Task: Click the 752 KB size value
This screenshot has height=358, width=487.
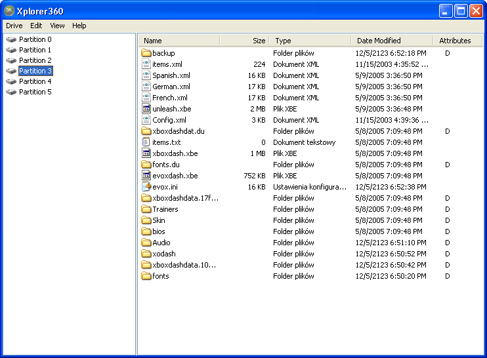Action: pos(255,176)
